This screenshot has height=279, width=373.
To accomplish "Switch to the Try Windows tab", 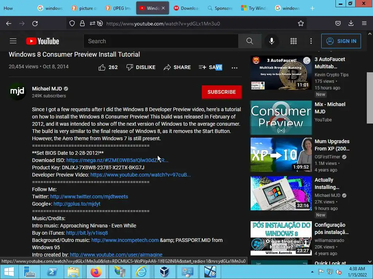I will click(x=254, y=8).
